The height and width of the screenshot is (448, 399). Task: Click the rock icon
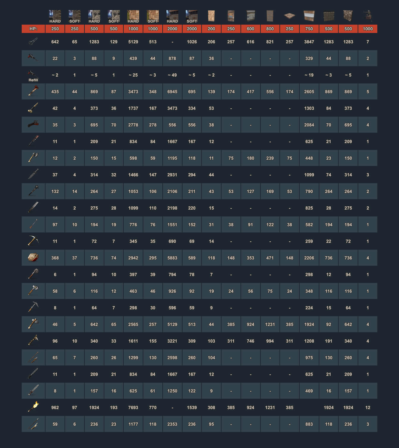point(33,257)
